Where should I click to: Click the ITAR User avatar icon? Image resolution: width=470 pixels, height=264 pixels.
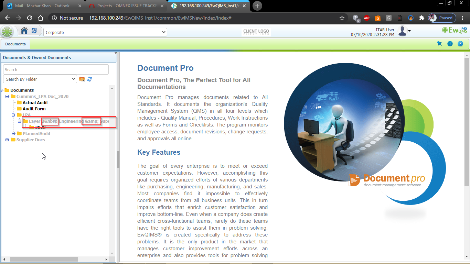click(402, 31)
